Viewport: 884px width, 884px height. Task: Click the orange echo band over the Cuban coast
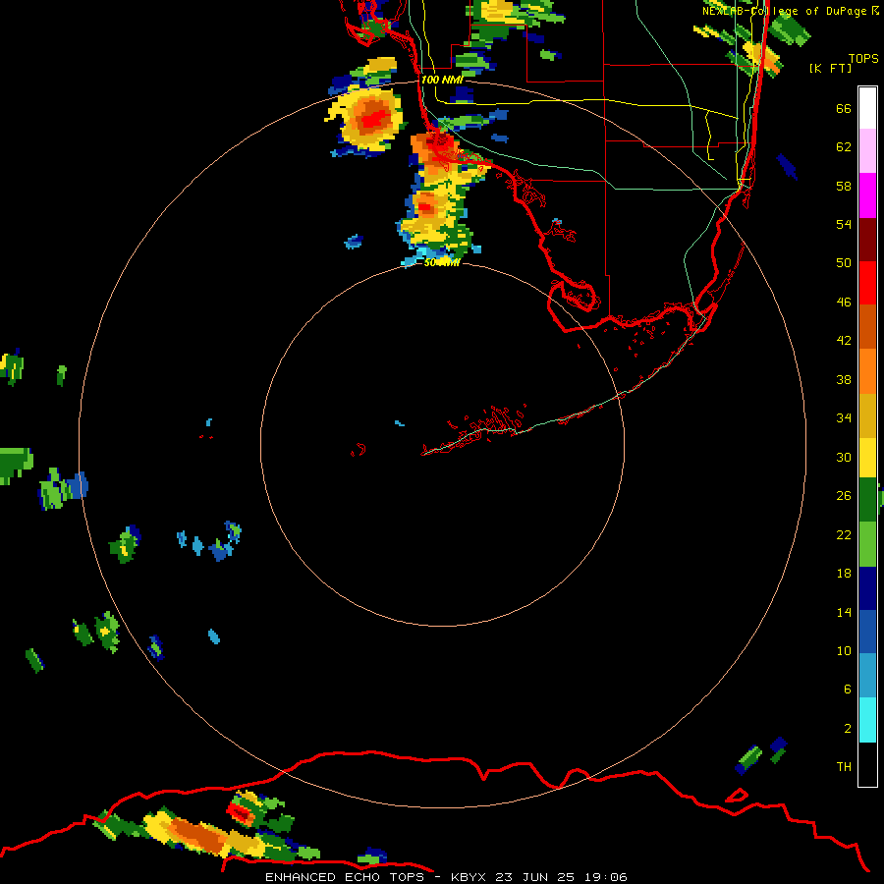click(x=197, y=834)
